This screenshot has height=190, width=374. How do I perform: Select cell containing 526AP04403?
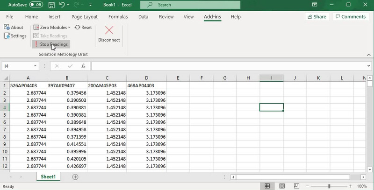(x=28, y=85)
